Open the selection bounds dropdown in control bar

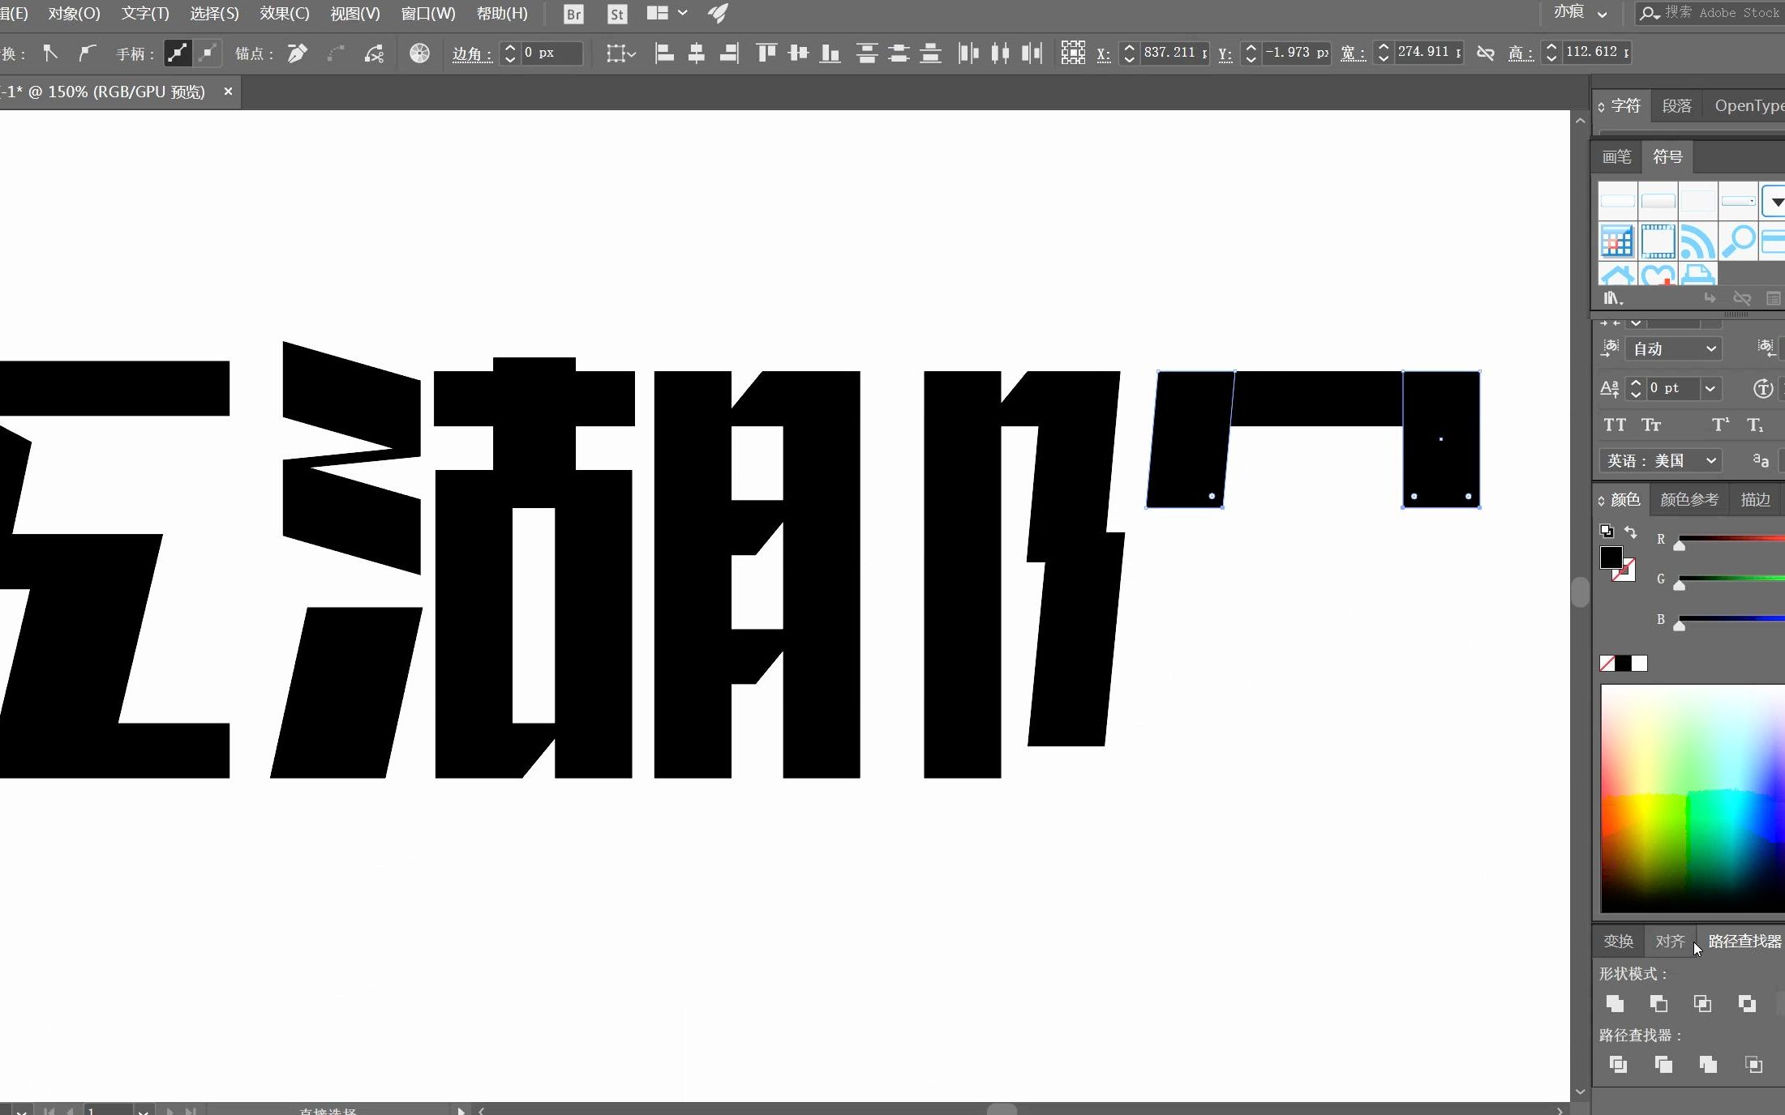pyautogui.click(x=621, y=53)
